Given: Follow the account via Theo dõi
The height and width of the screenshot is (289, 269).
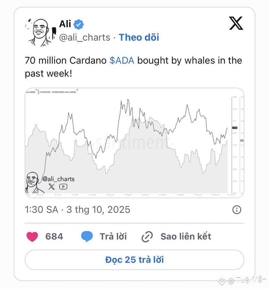Looking at the screenshot, I should [x=139, y=37].
